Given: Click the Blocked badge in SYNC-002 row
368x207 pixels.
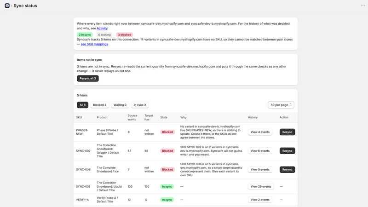Looking at the screenshot, I should (167, 151).
